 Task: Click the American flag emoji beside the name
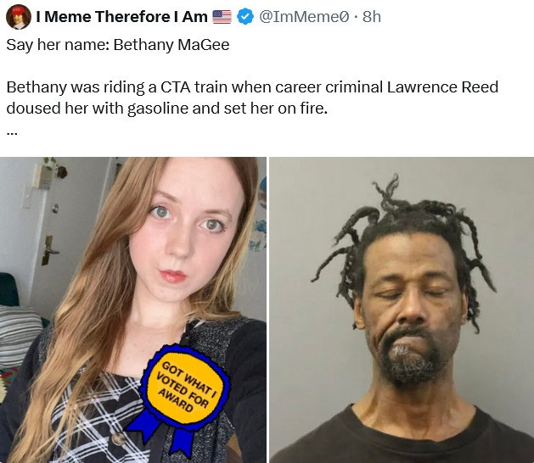[222, 17]
